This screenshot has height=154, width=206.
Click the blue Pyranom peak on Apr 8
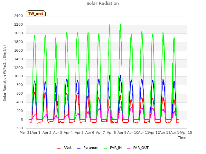[x=109, y=75]
